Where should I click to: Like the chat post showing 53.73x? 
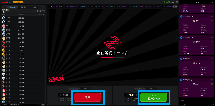click(x=212, y=16)
